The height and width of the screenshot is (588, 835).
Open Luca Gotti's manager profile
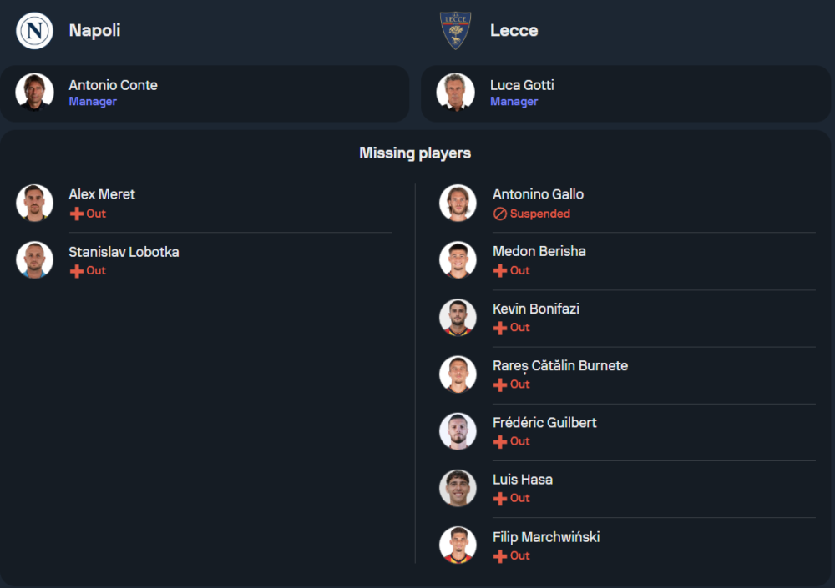tap(522, 85)
